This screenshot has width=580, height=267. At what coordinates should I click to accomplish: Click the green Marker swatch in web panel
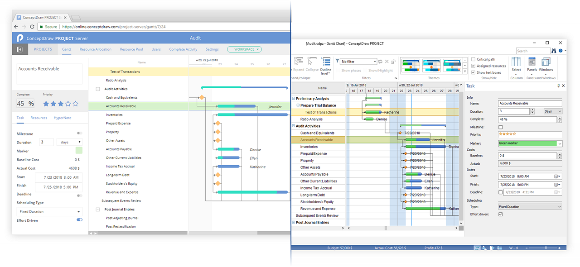point(79,151)
